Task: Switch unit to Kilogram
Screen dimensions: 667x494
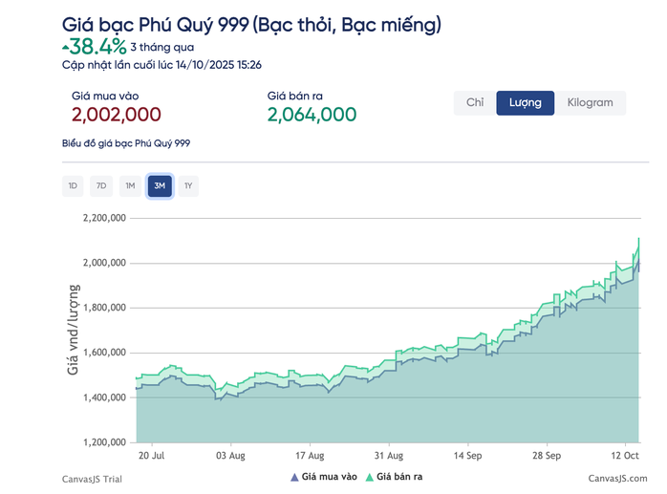Action: click(590, 103)
